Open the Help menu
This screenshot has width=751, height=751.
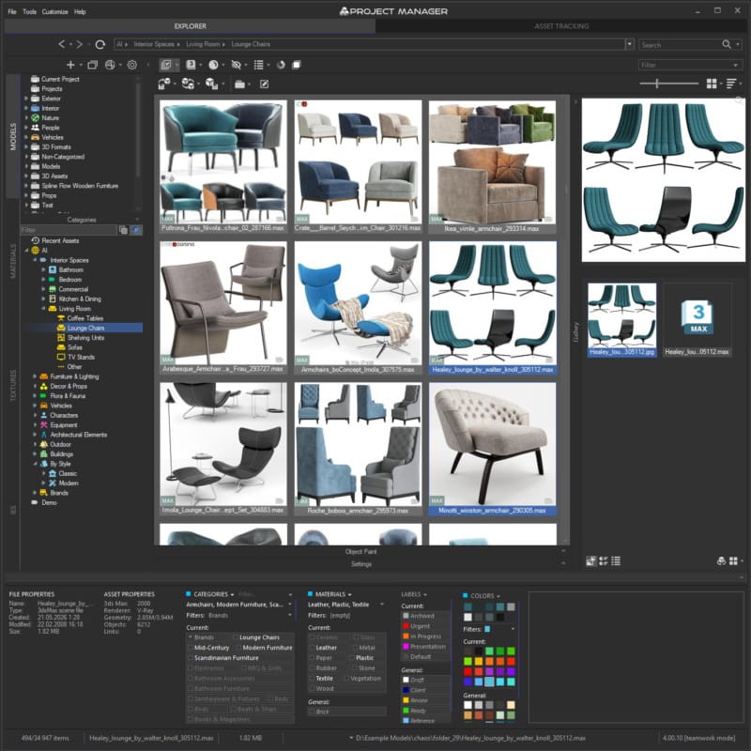pyautogui.click(x=80, y=11)
